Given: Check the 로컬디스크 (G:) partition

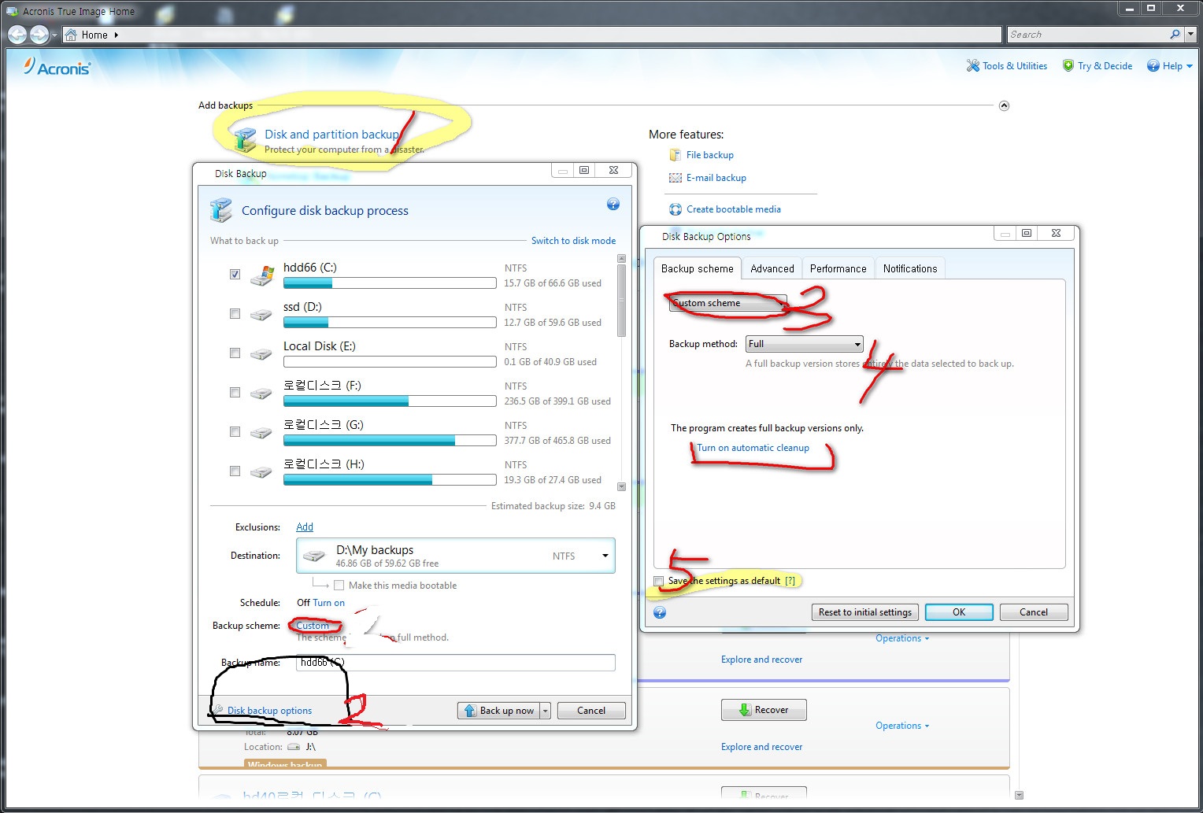Looking at the screenshot, I should click(x=235, y=431).
